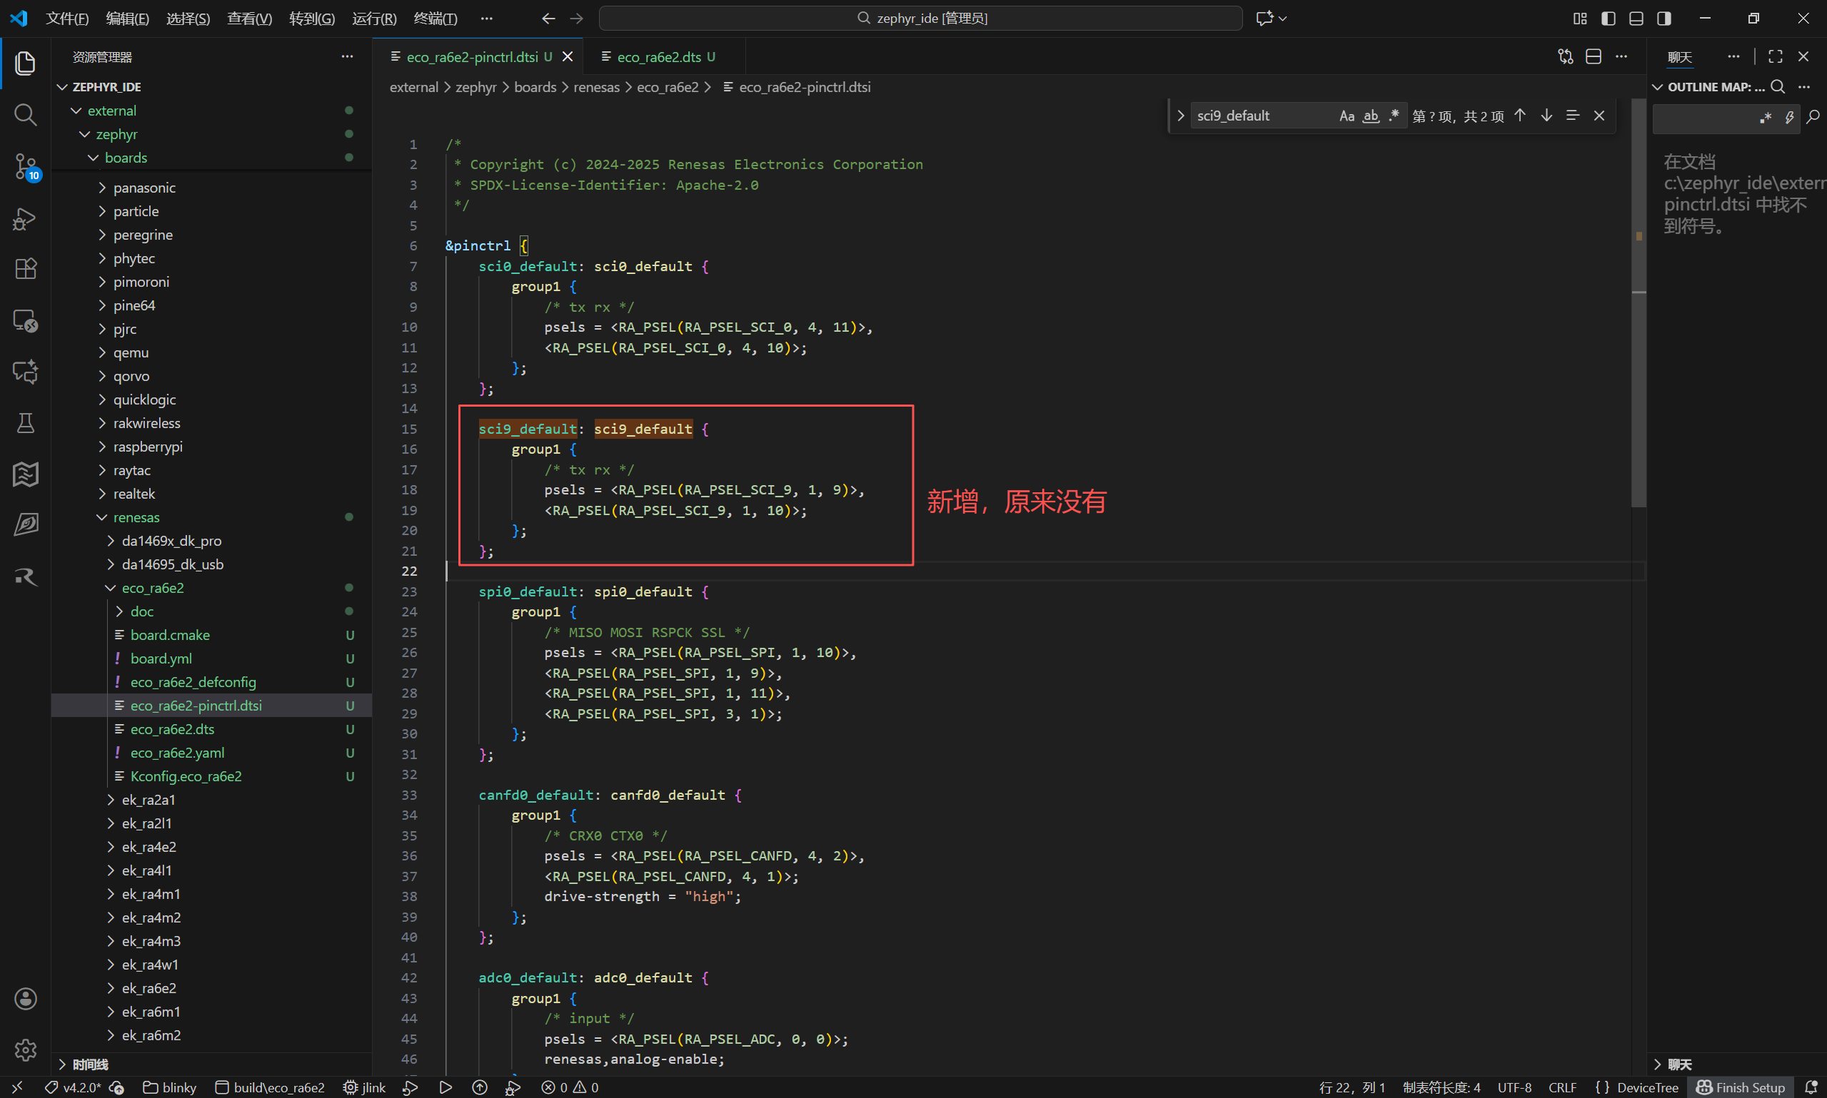Open the Manage gear icon
The width and height of the screenshot is (1827, 1098).
(x=25, y=1049)
